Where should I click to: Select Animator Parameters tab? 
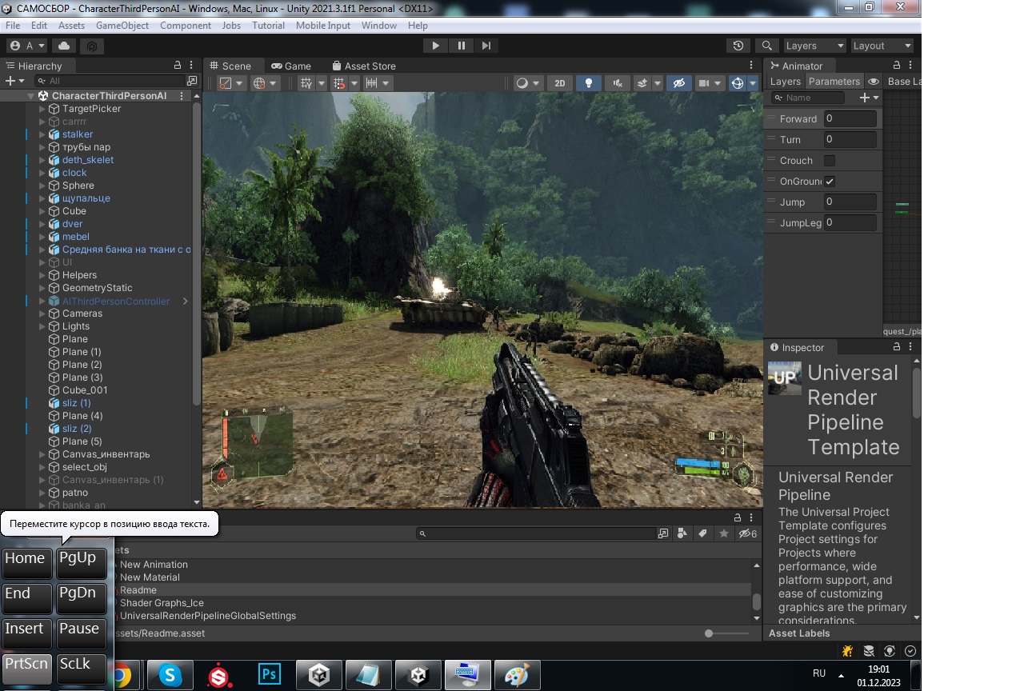pyautogui.click(x=834, y=82)
